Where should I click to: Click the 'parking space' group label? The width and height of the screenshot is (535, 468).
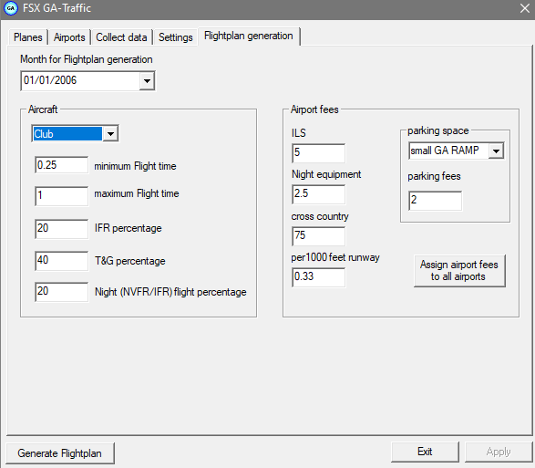pyautogui.click(x=438, y=130)
